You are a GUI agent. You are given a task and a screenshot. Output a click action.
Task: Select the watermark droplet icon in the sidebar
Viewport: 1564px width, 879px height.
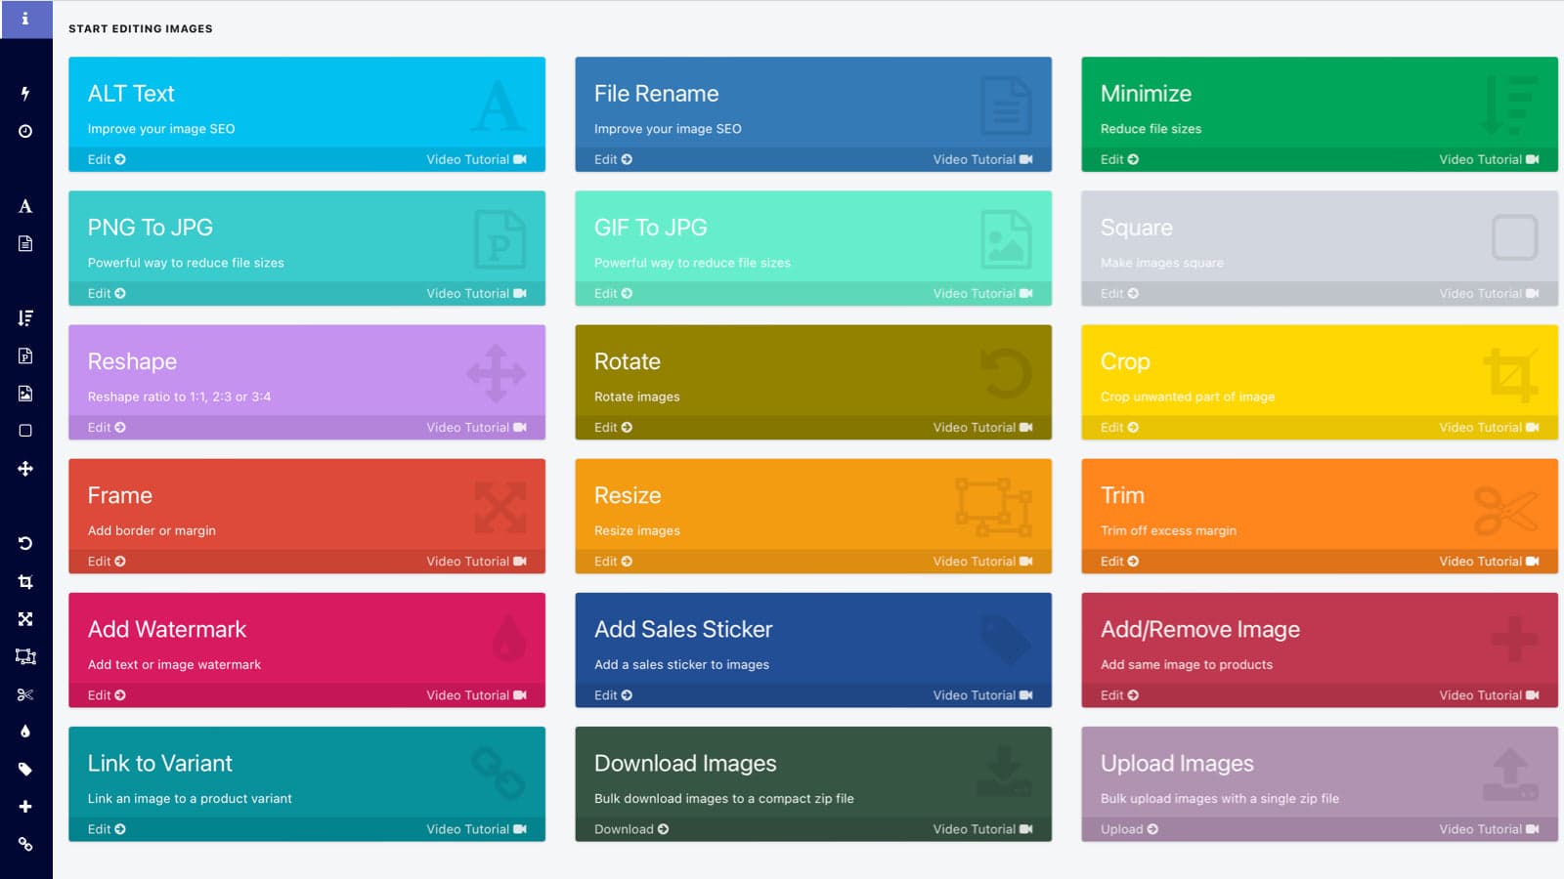click(26, 731)
